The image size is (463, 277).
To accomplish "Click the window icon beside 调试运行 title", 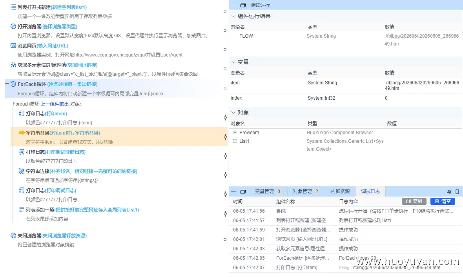I will point(243,5).
